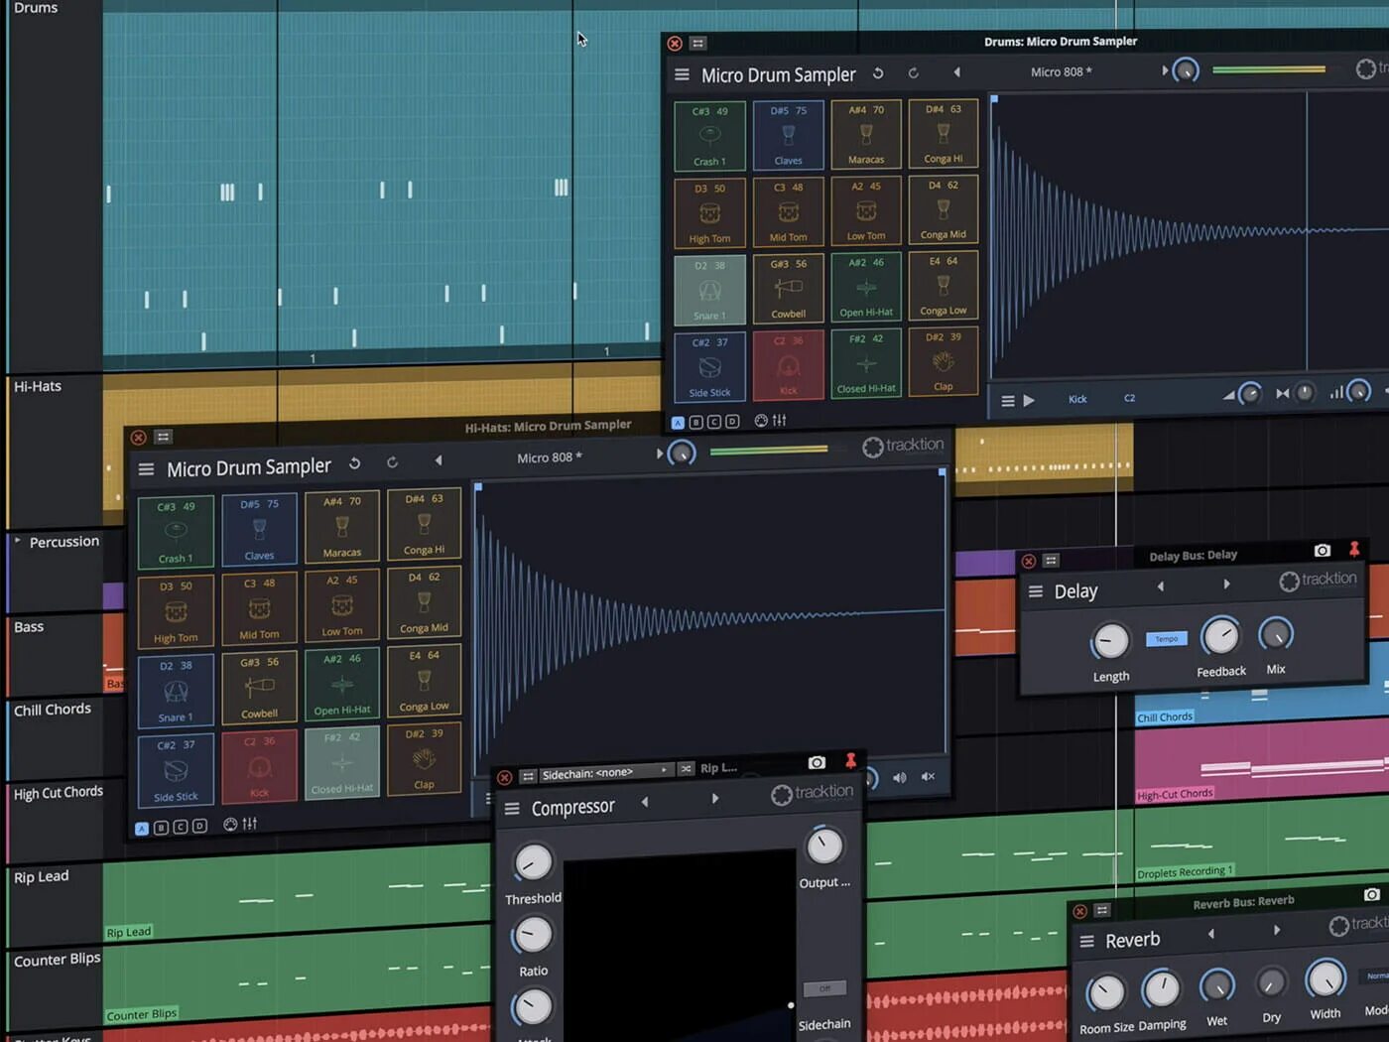The height and width of the screenshot is (1042, 1389).
Task: Open the Delay hamburger menu
Action: tap(1036, 591)
